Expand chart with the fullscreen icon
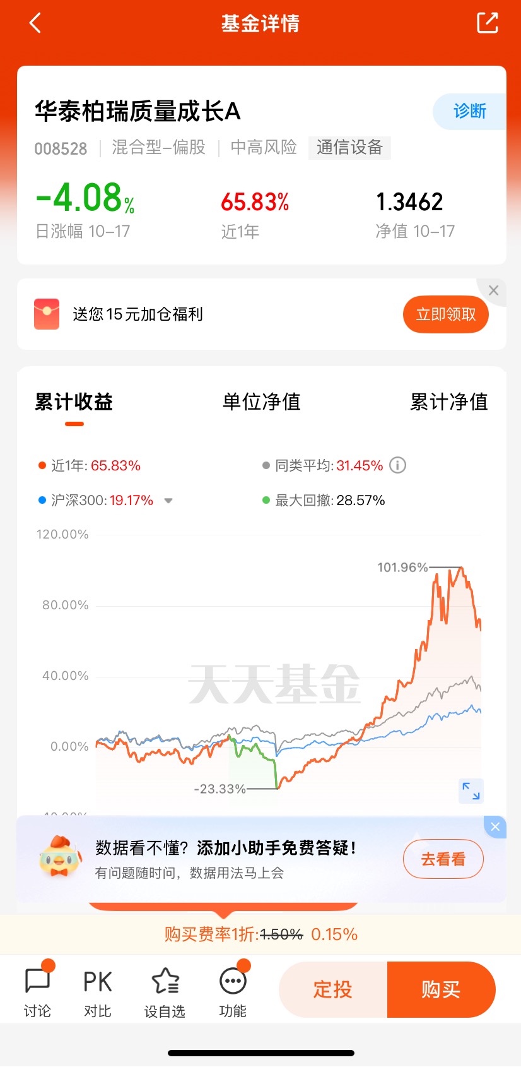Viewport: 521px width, 1067px height. point(471,790)
